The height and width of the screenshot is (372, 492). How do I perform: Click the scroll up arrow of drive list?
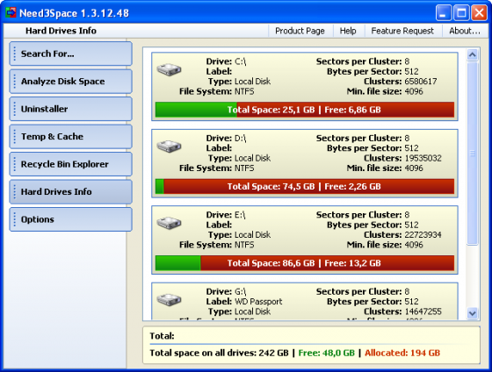coord(473,55)
